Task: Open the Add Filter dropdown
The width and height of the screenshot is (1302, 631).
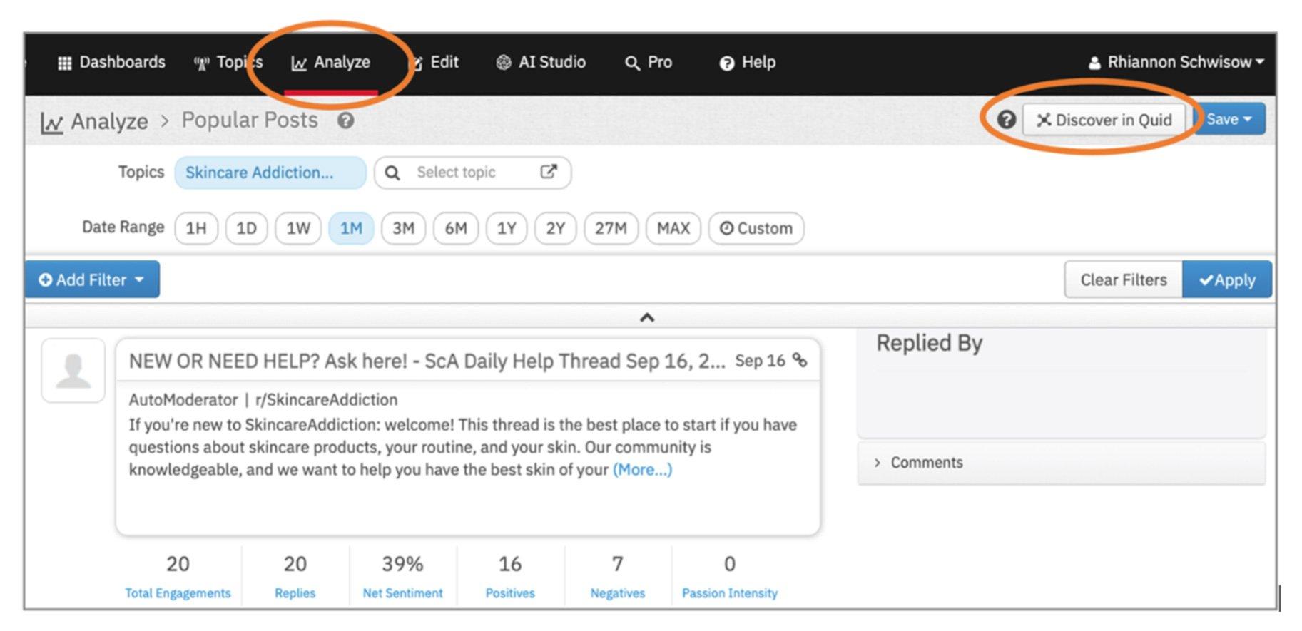Action: coord(92,279)
